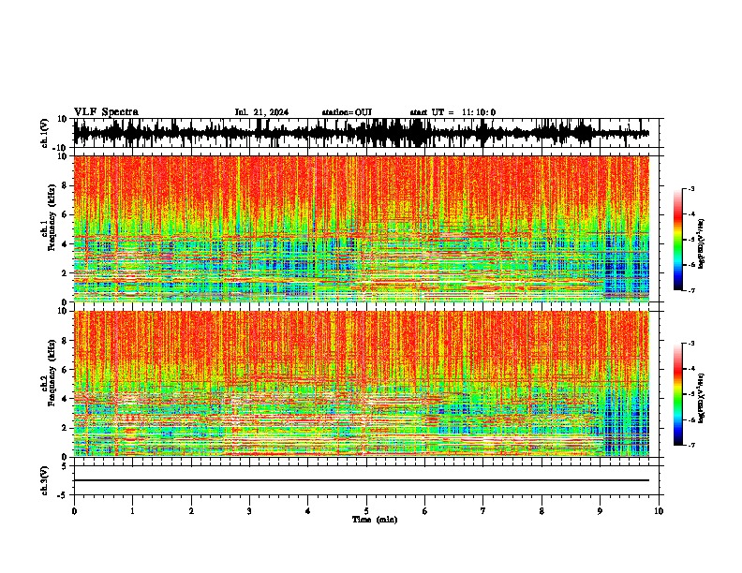The width and height of the screenshot is (742, 573).
Task: Click the "-5" tick of ch.3(V) axis
Action: pos(63,495)
